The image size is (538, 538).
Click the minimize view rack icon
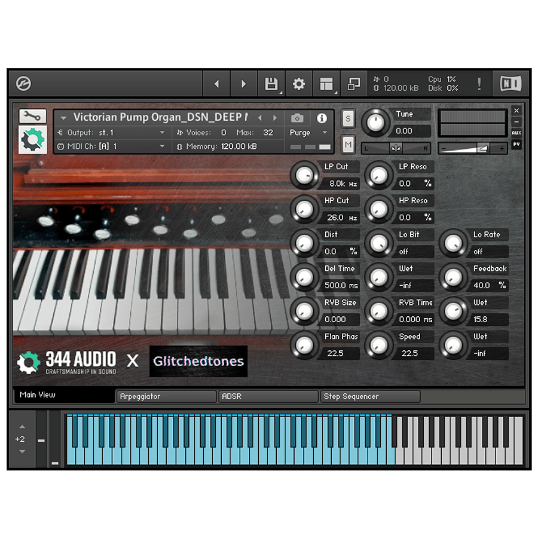[354, 84]
